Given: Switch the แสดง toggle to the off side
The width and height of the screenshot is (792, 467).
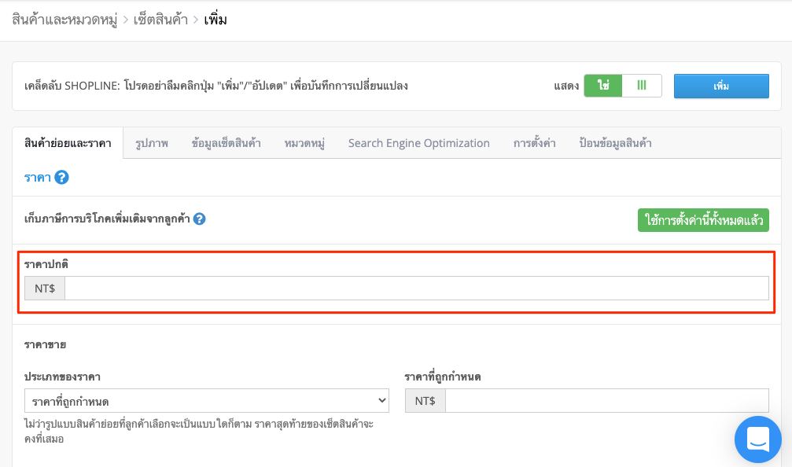Looking at the screenshot, I should (642, 86).
